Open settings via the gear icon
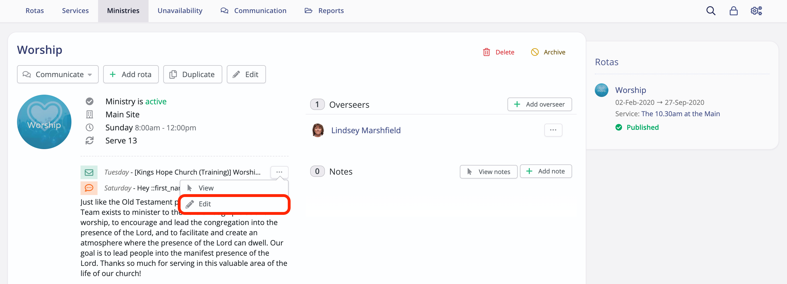This screenshot has height=284, width=787. tap(756, 11)
